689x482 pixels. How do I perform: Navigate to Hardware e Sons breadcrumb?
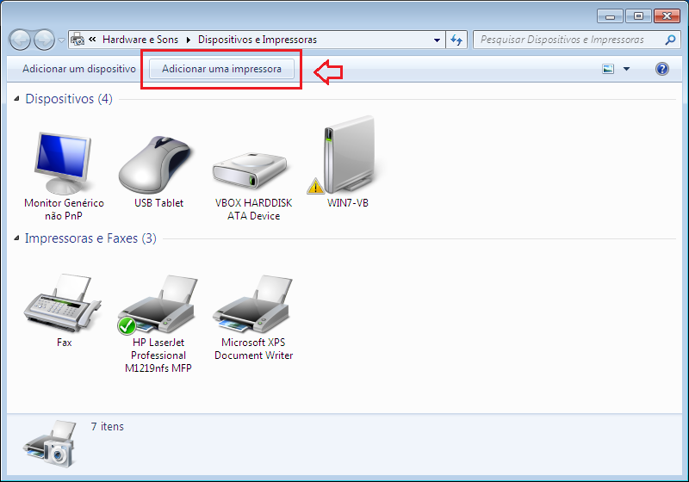pyautogui.click(x=140, y=40)
